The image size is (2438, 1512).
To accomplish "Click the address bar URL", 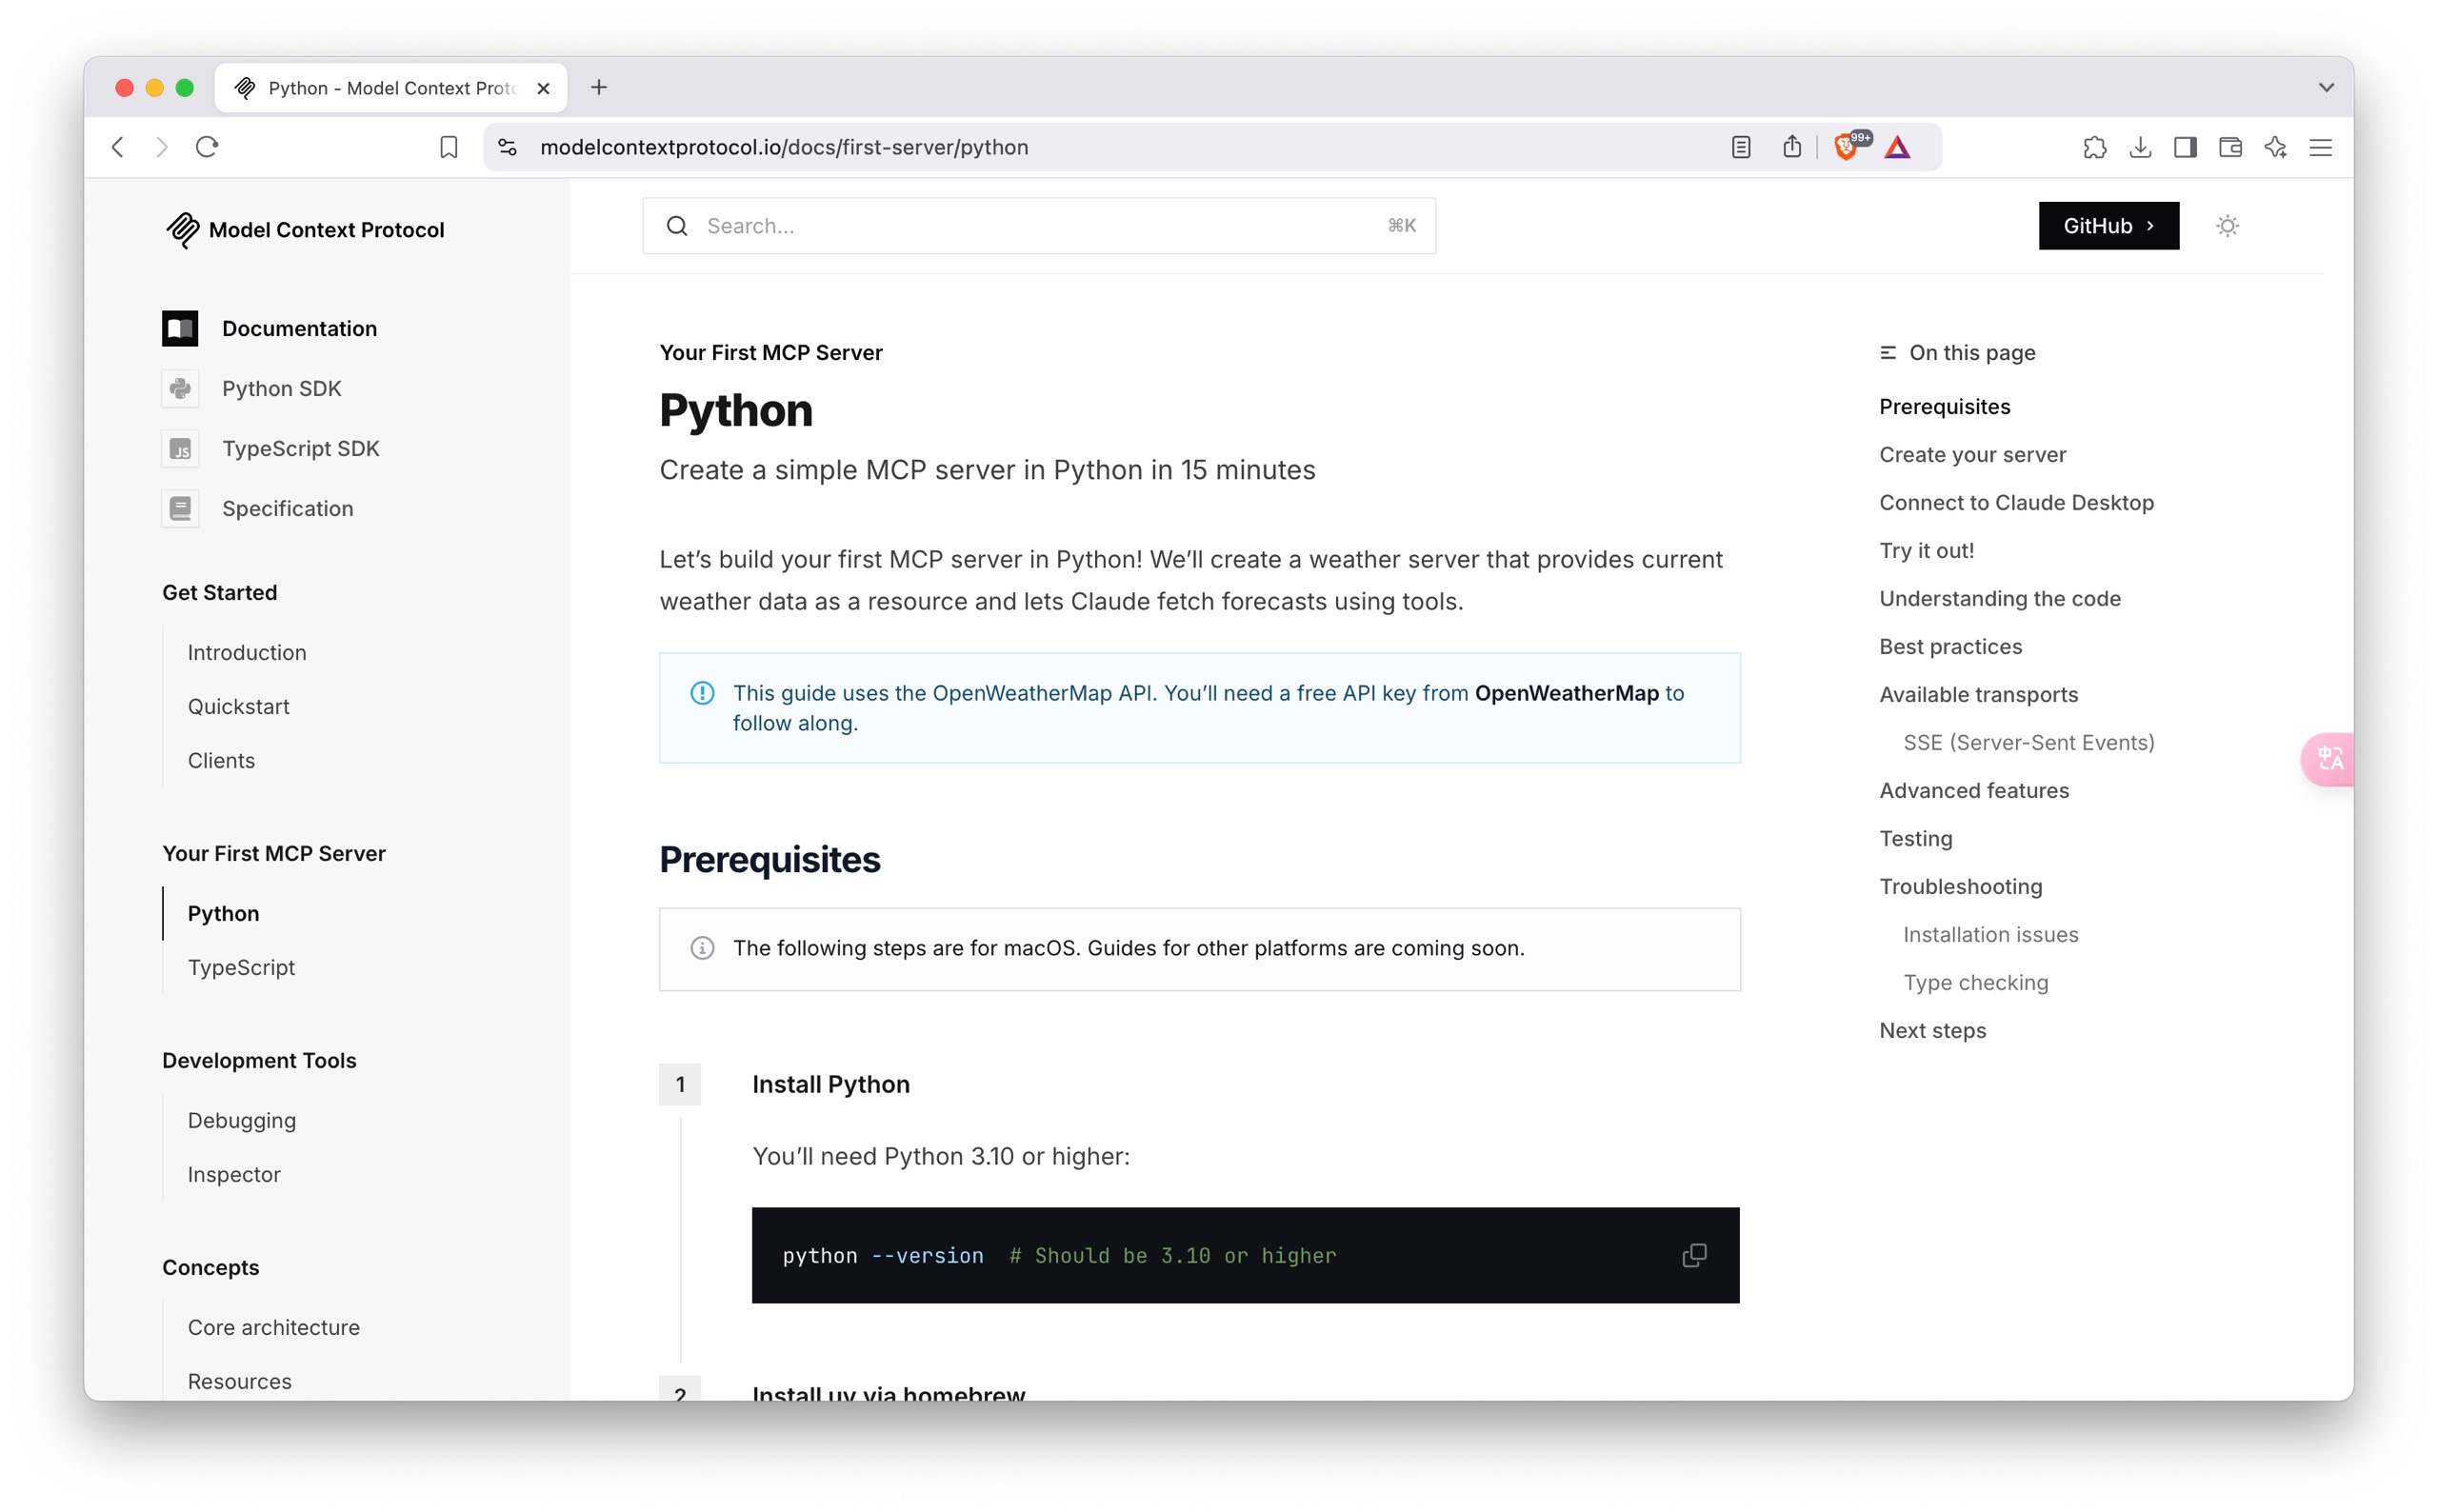I will point(783,147).
